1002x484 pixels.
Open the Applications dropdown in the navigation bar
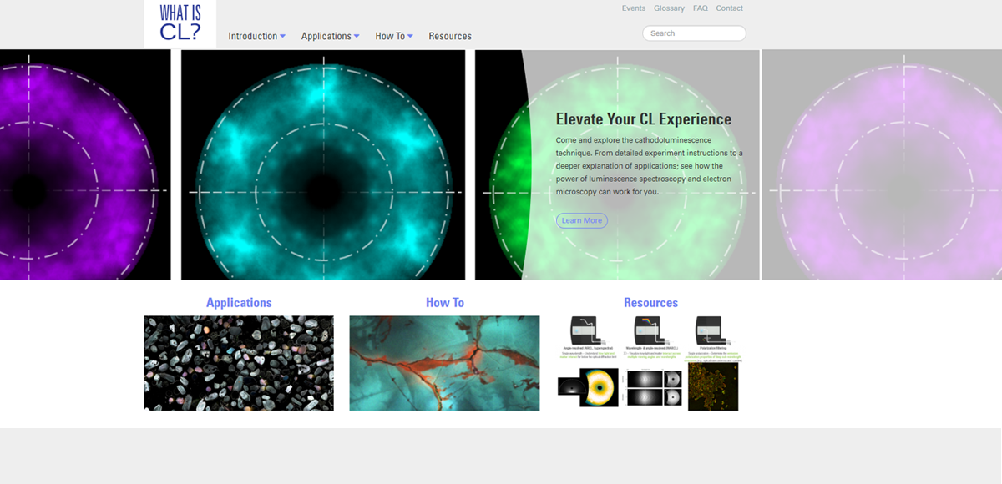click(330, 36)
